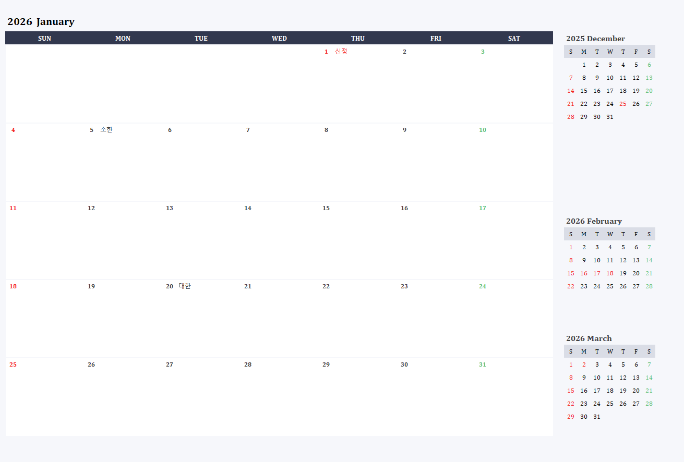684x462 pixels.
Task: Click February 18 in the mini calendar
Action: pos(610,273)
